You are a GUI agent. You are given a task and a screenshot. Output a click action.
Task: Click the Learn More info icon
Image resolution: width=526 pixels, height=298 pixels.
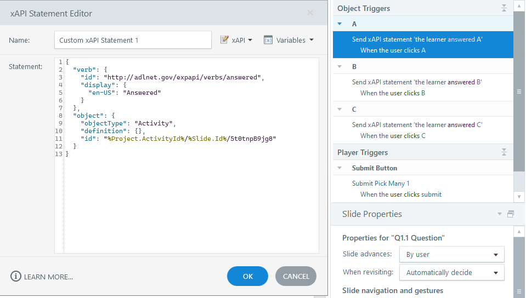pos(16,277)
